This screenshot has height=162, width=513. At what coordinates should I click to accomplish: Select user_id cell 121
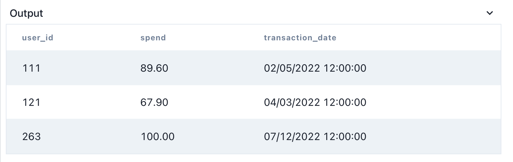[x=31, y=102]
